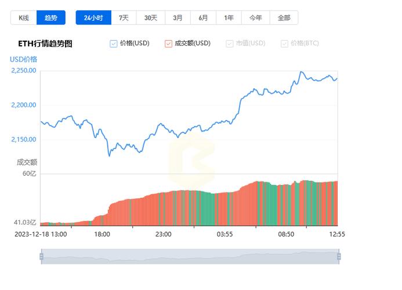Show 全部 time range data
402x290 pixels.
(284, 17)
